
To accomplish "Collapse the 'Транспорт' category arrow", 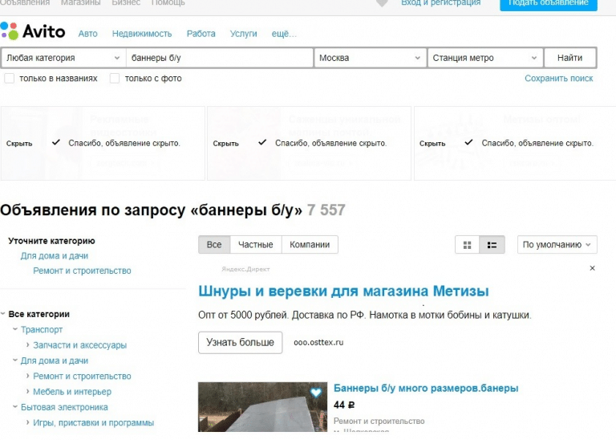I will [x=15, y=329].
